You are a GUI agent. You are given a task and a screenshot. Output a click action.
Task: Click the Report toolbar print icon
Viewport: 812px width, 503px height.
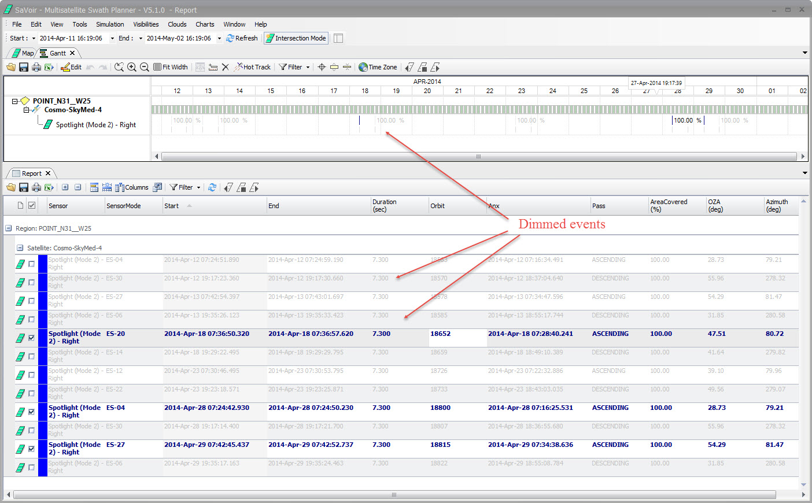click(x=36, y=187)
